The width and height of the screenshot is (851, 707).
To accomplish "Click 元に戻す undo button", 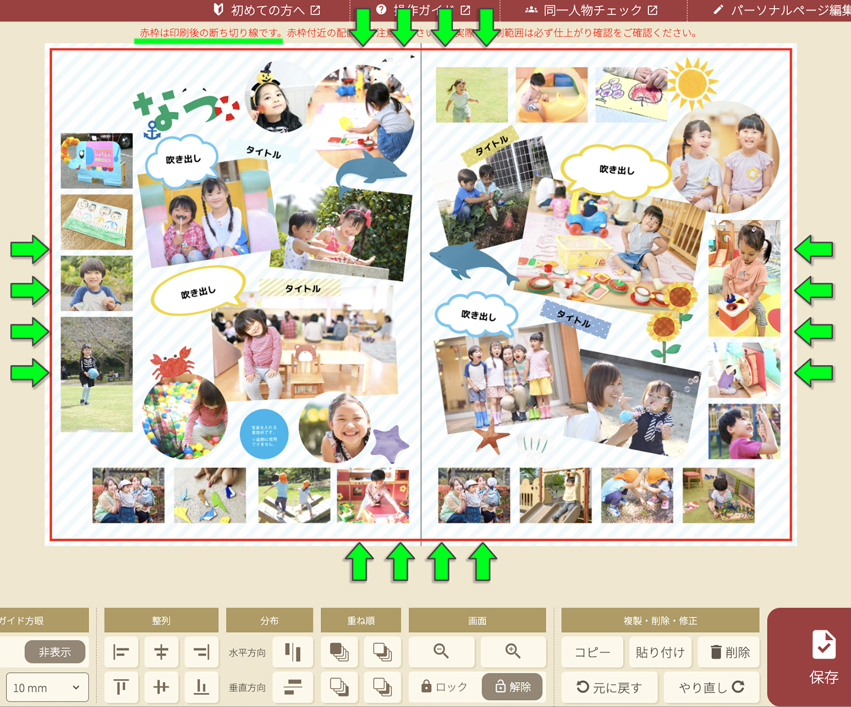I will coord(609,687).
